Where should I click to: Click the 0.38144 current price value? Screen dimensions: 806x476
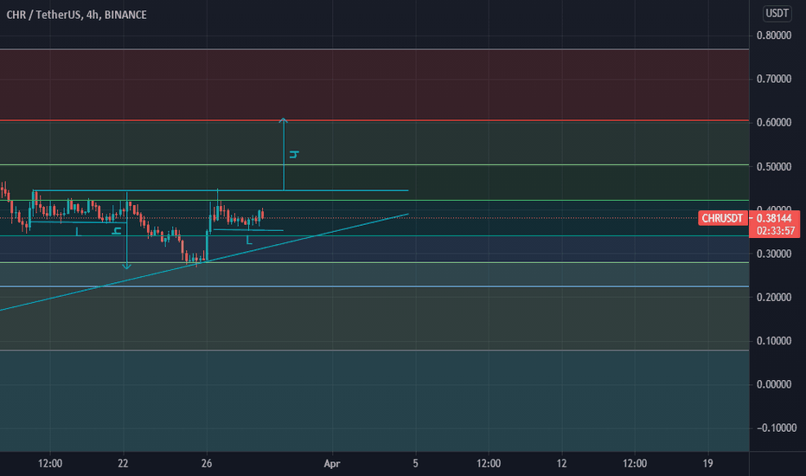[x=774, y=218]
